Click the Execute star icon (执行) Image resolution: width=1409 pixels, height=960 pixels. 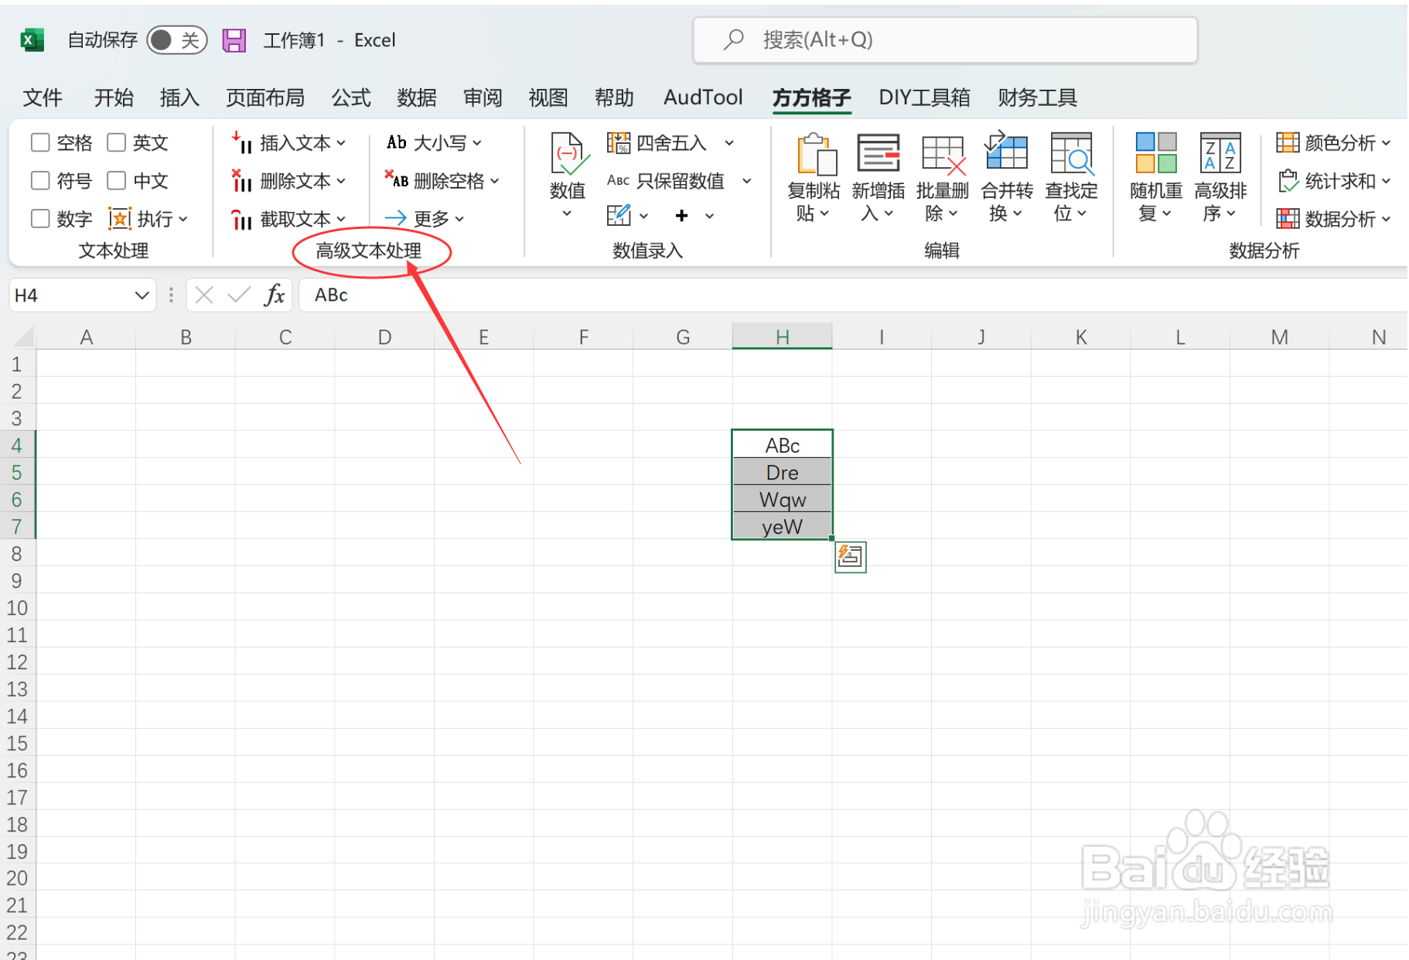click(x=120, y=219)
